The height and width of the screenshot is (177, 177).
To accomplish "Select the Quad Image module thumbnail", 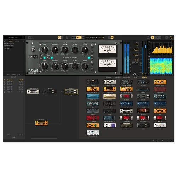I will click(143, 118).
